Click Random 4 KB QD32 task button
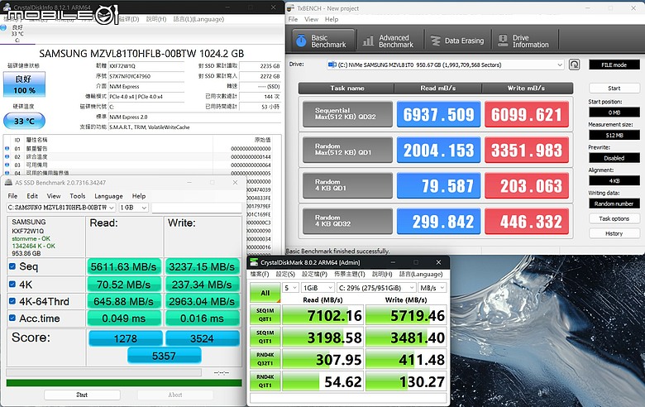The width and height of the screenshot is (645, 407). pos(347,221)
